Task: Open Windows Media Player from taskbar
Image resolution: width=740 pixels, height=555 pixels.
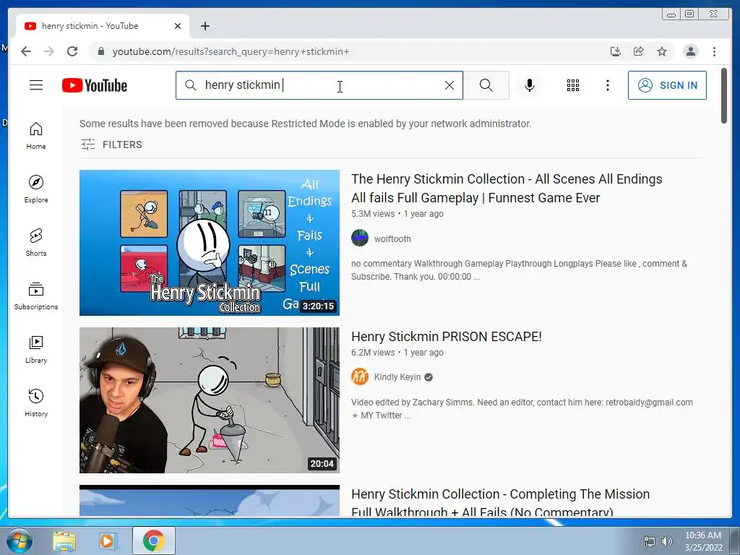Action: pos(108,541)
